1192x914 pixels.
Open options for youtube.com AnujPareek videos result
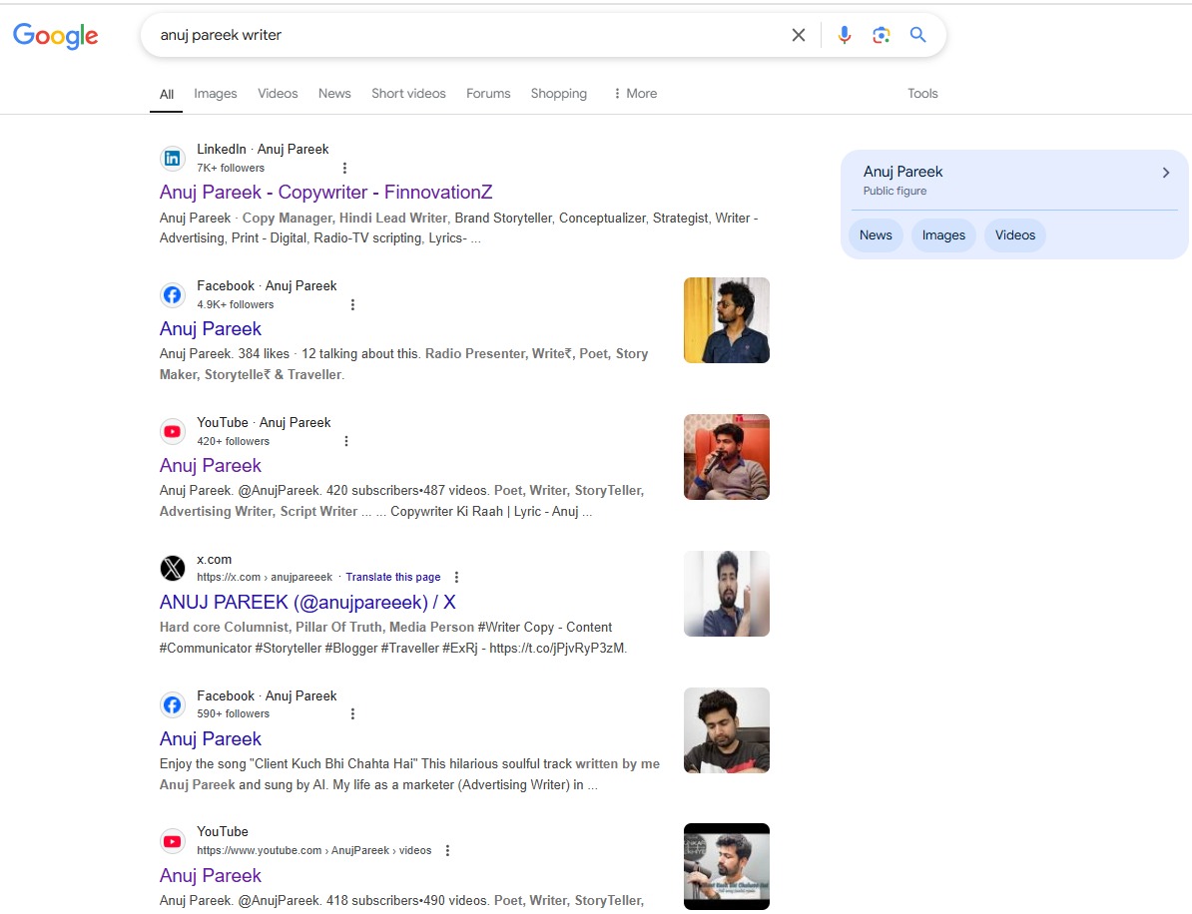[x=447, y=850]
